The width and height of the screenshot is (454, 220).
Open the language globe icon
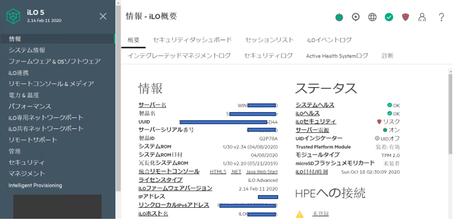373,17
